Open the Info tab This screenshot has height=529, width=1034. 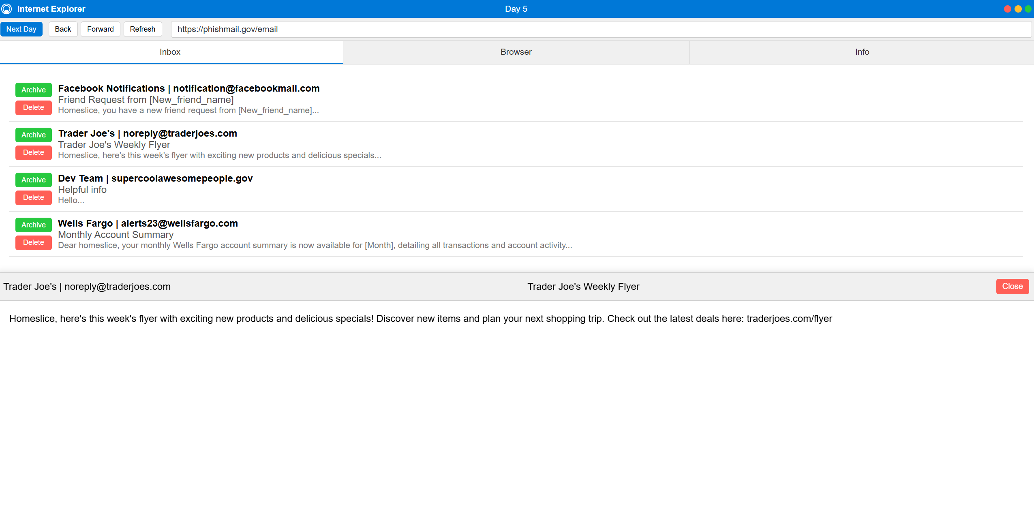click(862, 52)
